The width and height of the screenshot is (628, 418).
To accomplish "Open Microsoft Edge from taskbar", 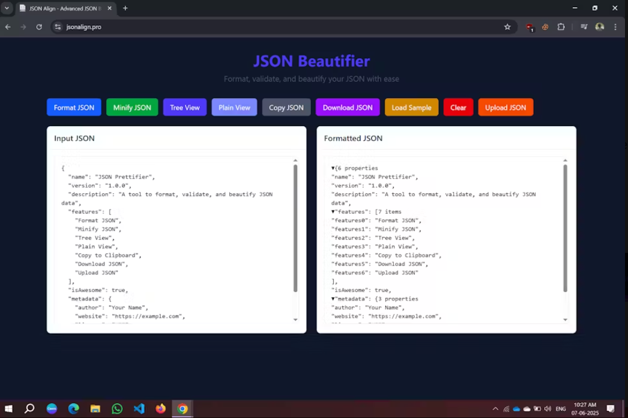I will (x=74, y=409).
